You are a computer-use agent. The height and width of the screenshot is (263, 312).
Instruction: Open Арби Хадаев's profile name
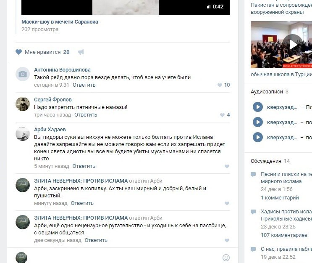point(50,130)
